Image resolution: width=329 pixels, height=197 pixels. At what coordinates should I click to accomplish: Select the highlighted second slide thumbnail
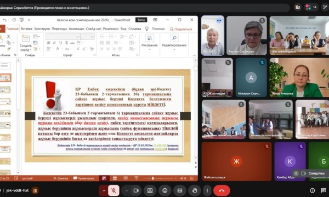(x=5, y=78)
